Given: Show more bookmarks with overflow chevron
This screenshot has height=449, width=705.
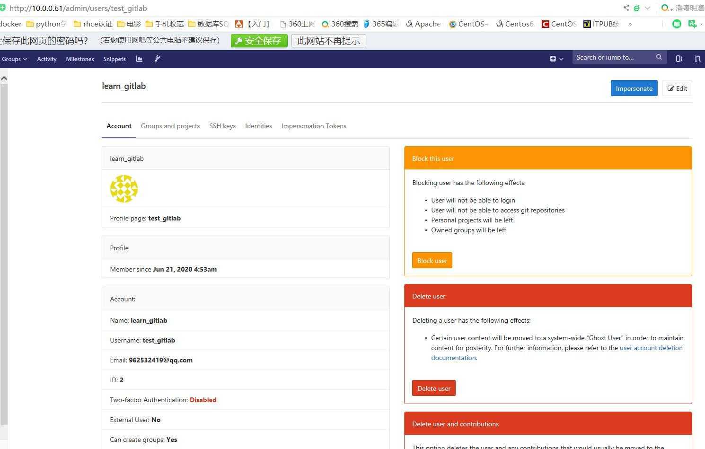Looking at the screenshot, I should (x=630, y=24).
